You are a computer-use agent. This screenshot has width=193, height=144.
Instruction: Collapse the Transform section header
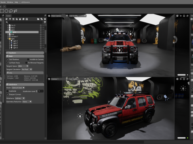(25, 53)
